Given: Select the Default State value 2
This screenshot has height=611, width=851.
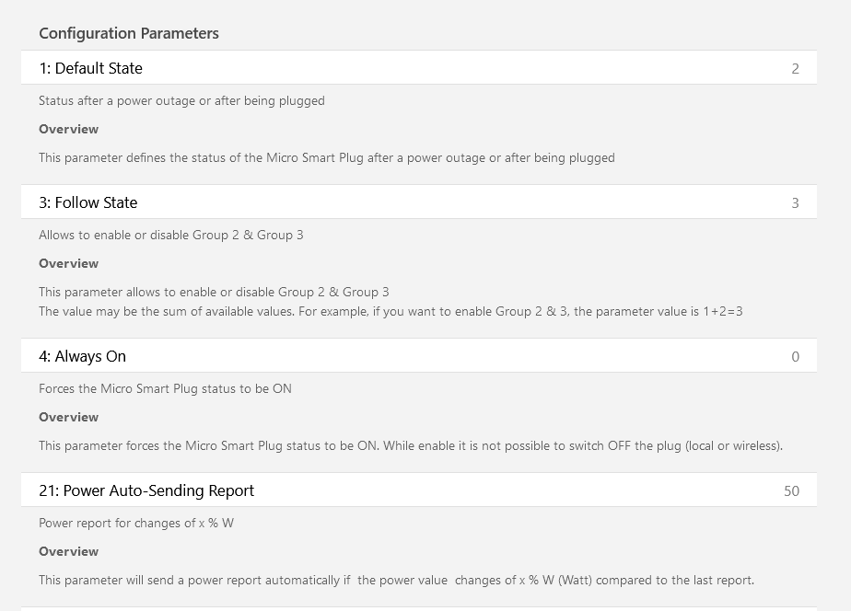Looking at the screenshot, I should pos(795,69).
